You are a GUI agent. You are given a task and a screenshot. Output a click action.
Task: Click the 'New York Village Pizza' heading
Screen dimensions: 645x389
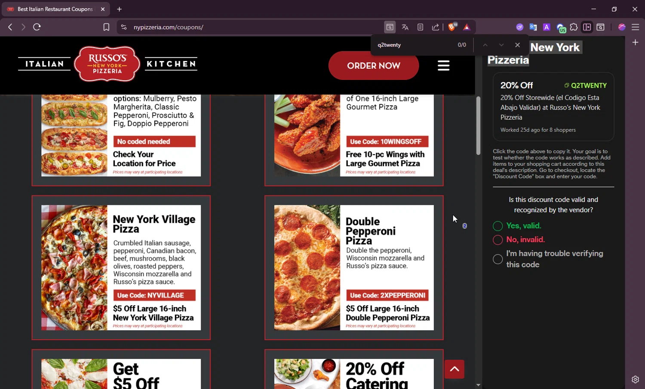pos(154,224)
